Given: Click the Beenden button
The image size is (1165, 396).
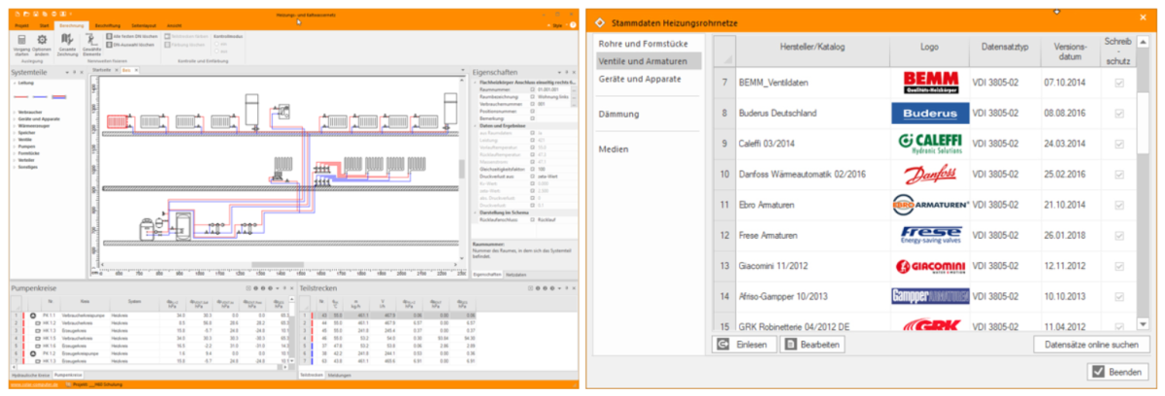Looking at the screenshot, I should (x=1119, y=372).
